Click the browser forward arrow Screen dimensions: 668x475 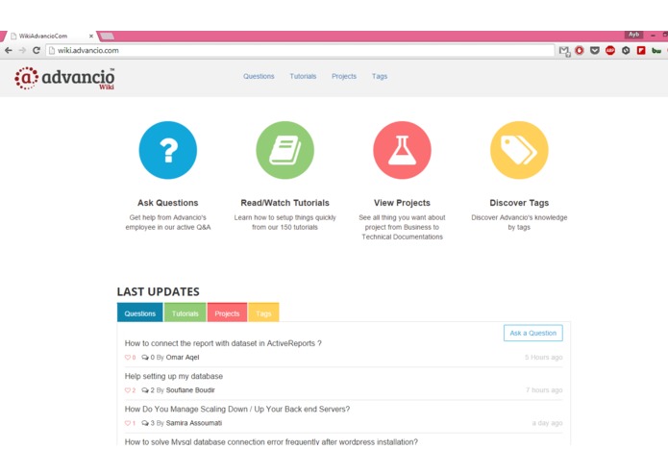tap(22, 50)
